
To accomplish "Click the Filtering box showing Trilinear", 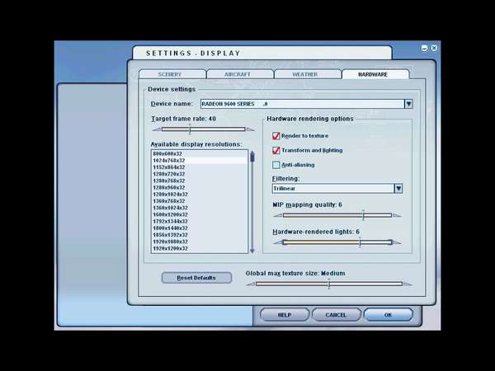I will 333,188.
